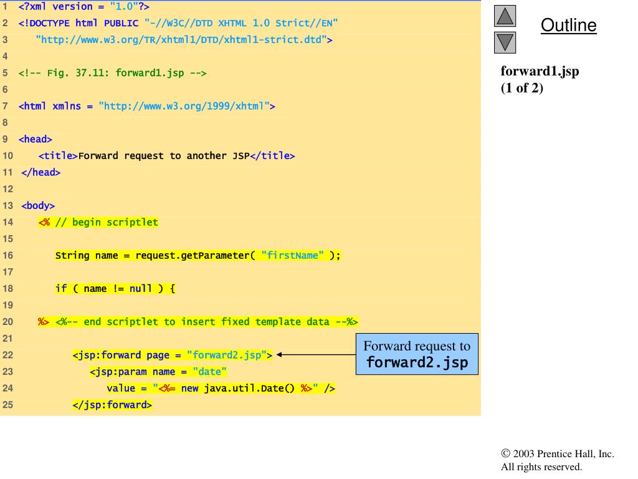Click the opening <head> tag
Viewport: 638px width, 479px height.
coord(36,139)
